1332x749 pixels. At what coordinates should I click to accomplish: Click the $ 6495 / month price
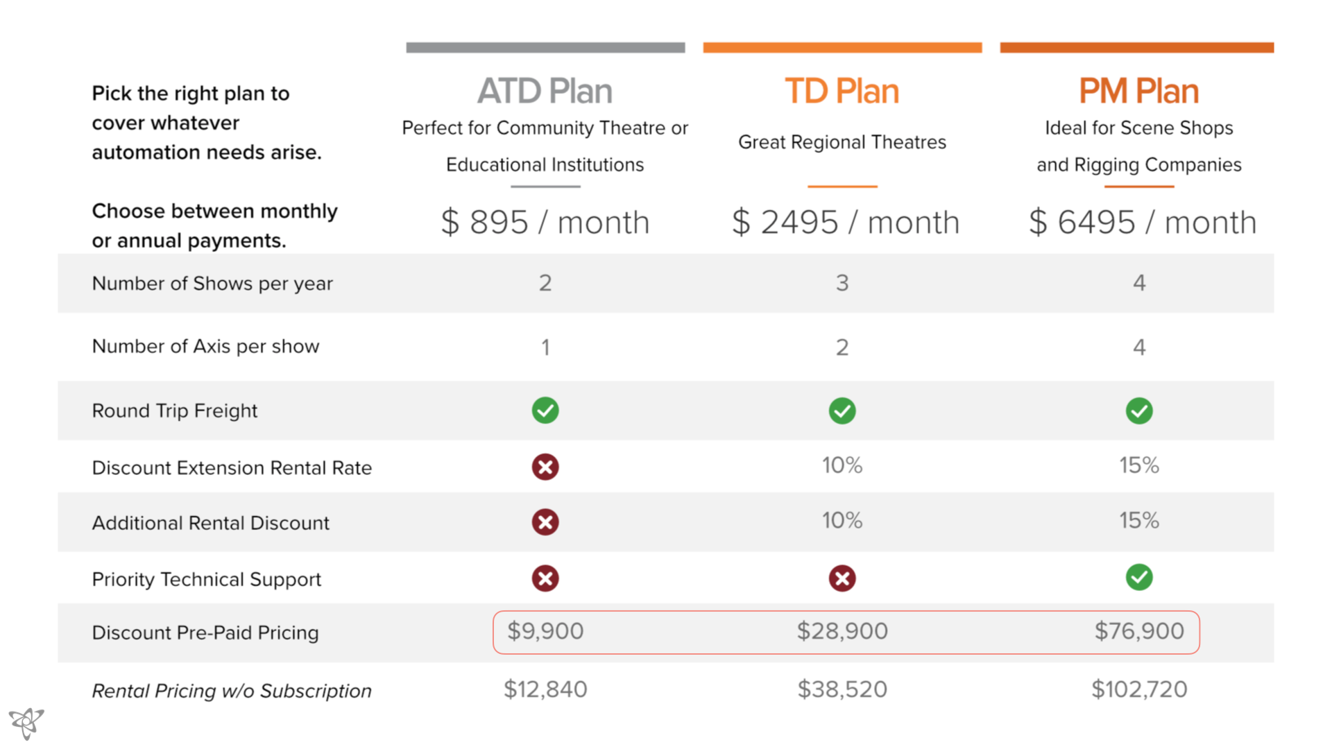pyautogui.click(x=1143, y=223)
